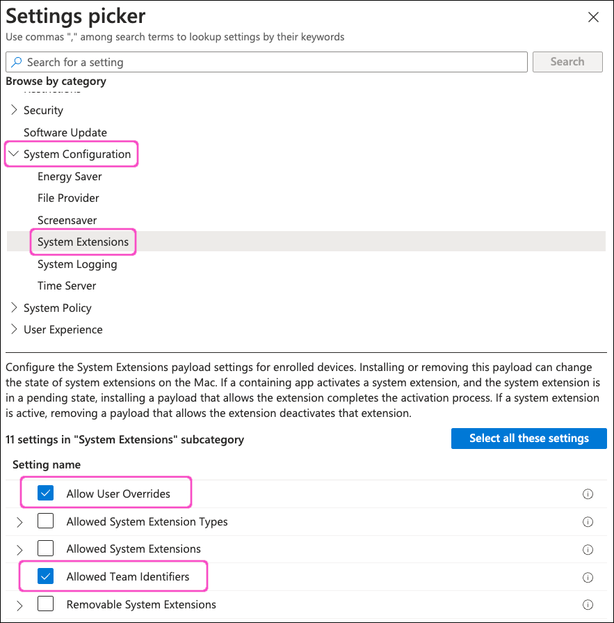The width and height of the screenshot is (614, 623).
Task: Show info for Allowed System Extensions
Action: point(588,549)
